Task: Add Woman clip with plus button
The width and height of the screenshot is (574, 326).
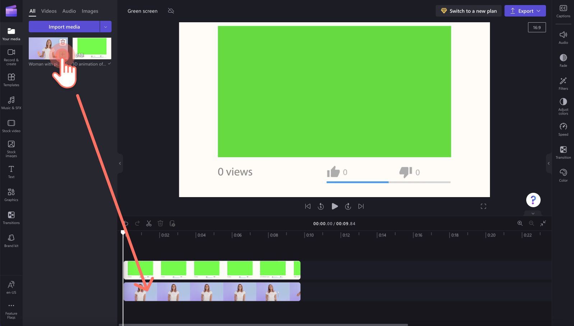Action: [x=63, y=54]
